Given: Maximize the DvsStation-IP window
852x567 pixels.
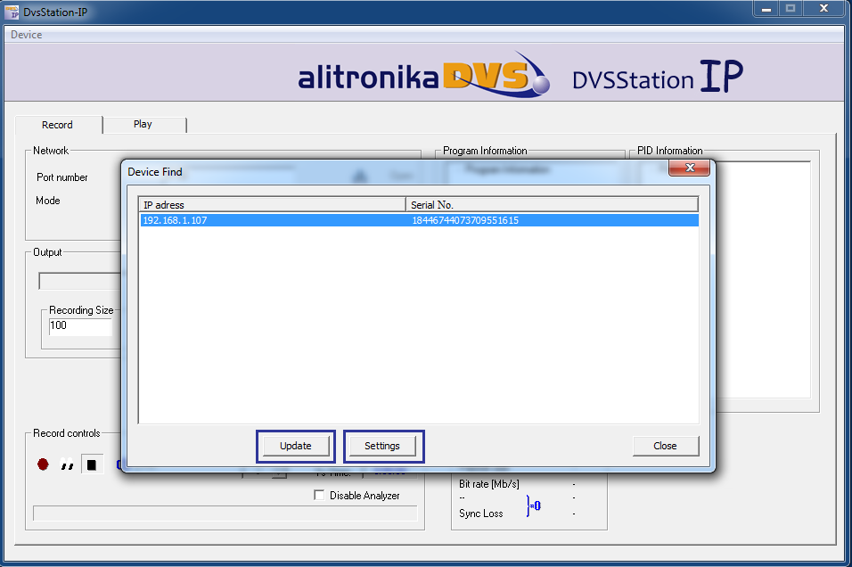Looking at the screenshot, I should [x=790, y=8].
